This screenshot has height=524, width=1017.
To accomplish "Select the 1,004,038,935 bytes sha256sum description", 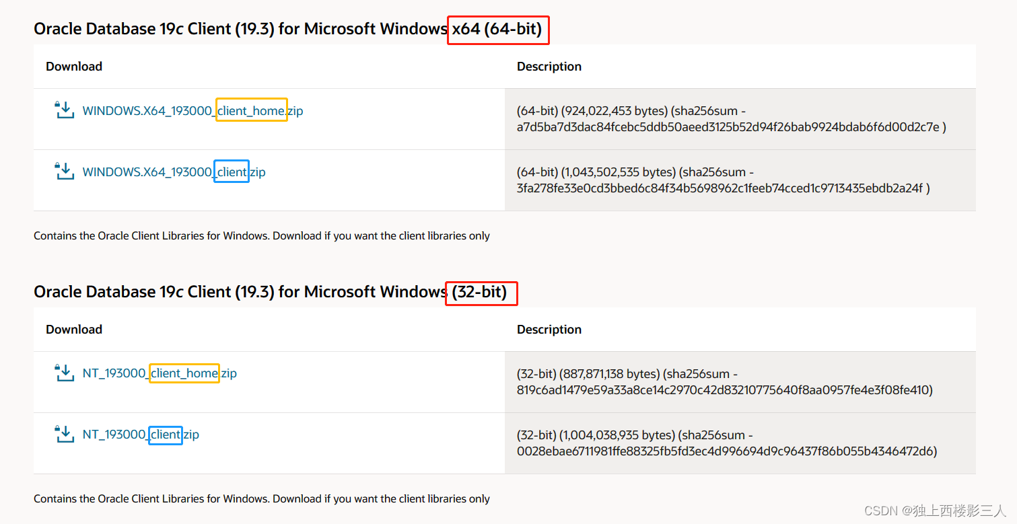I will [x=727, y=443].
